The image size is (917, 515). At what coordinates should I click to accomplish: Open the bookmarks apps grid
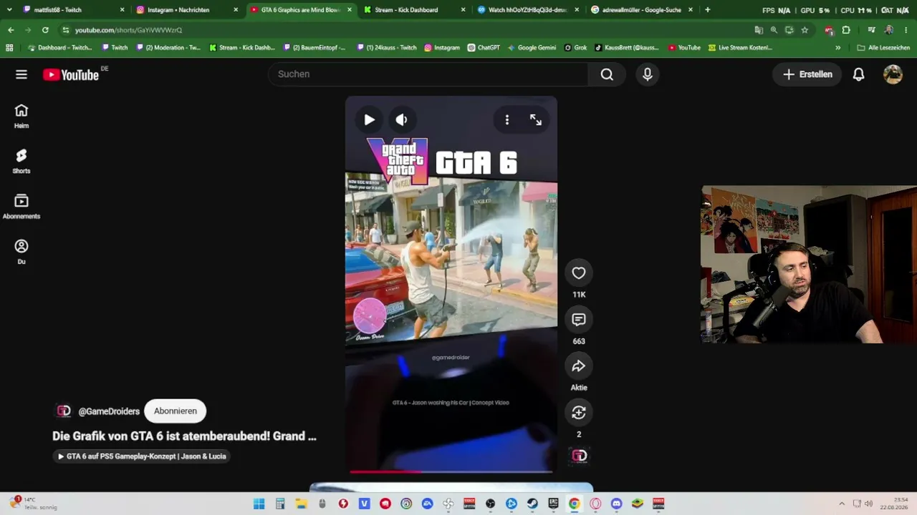point(9,48)
